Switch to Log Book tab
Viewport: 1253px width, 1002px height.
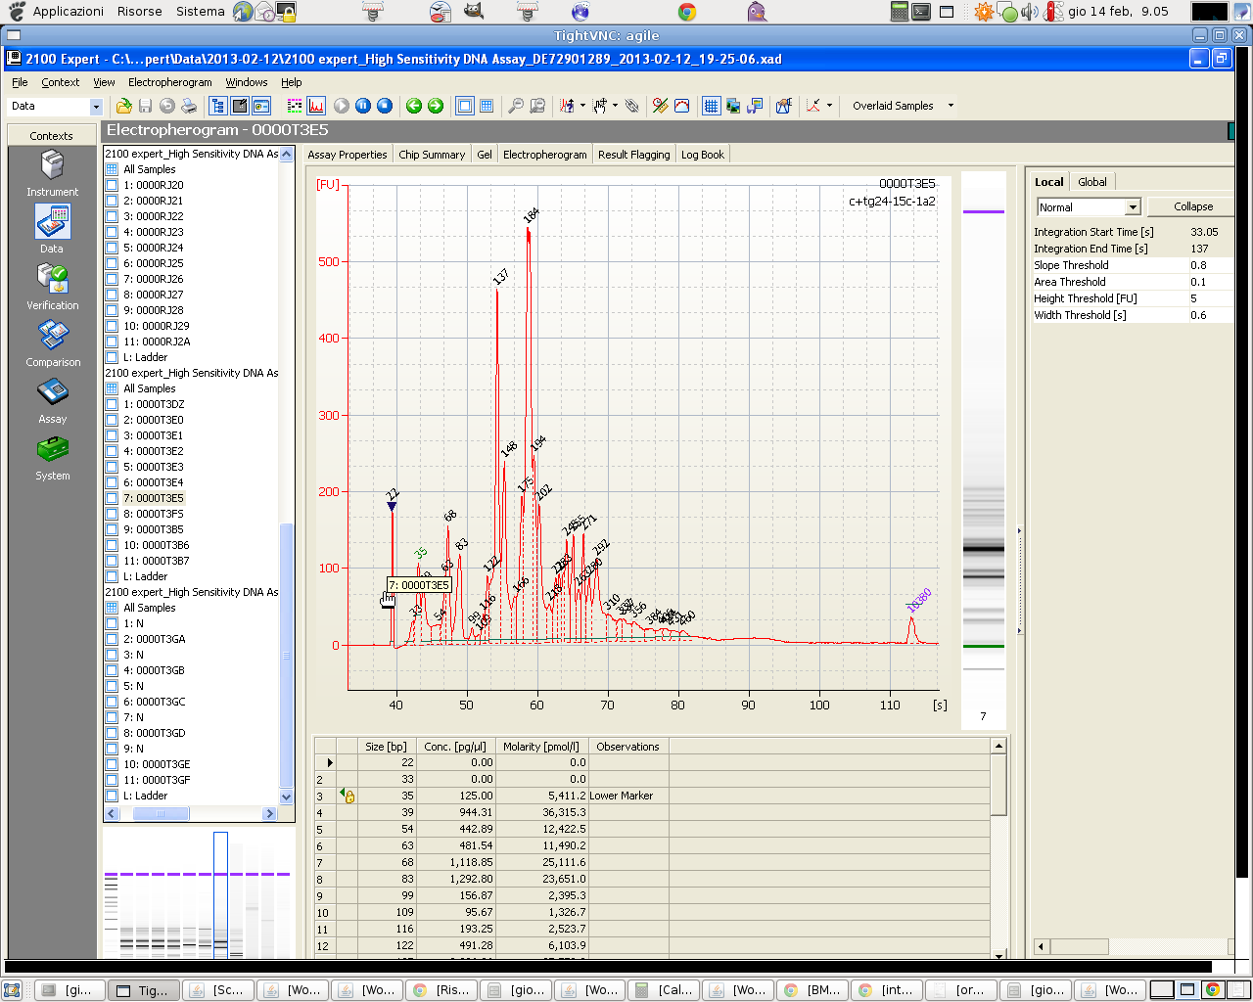(703, 155)
